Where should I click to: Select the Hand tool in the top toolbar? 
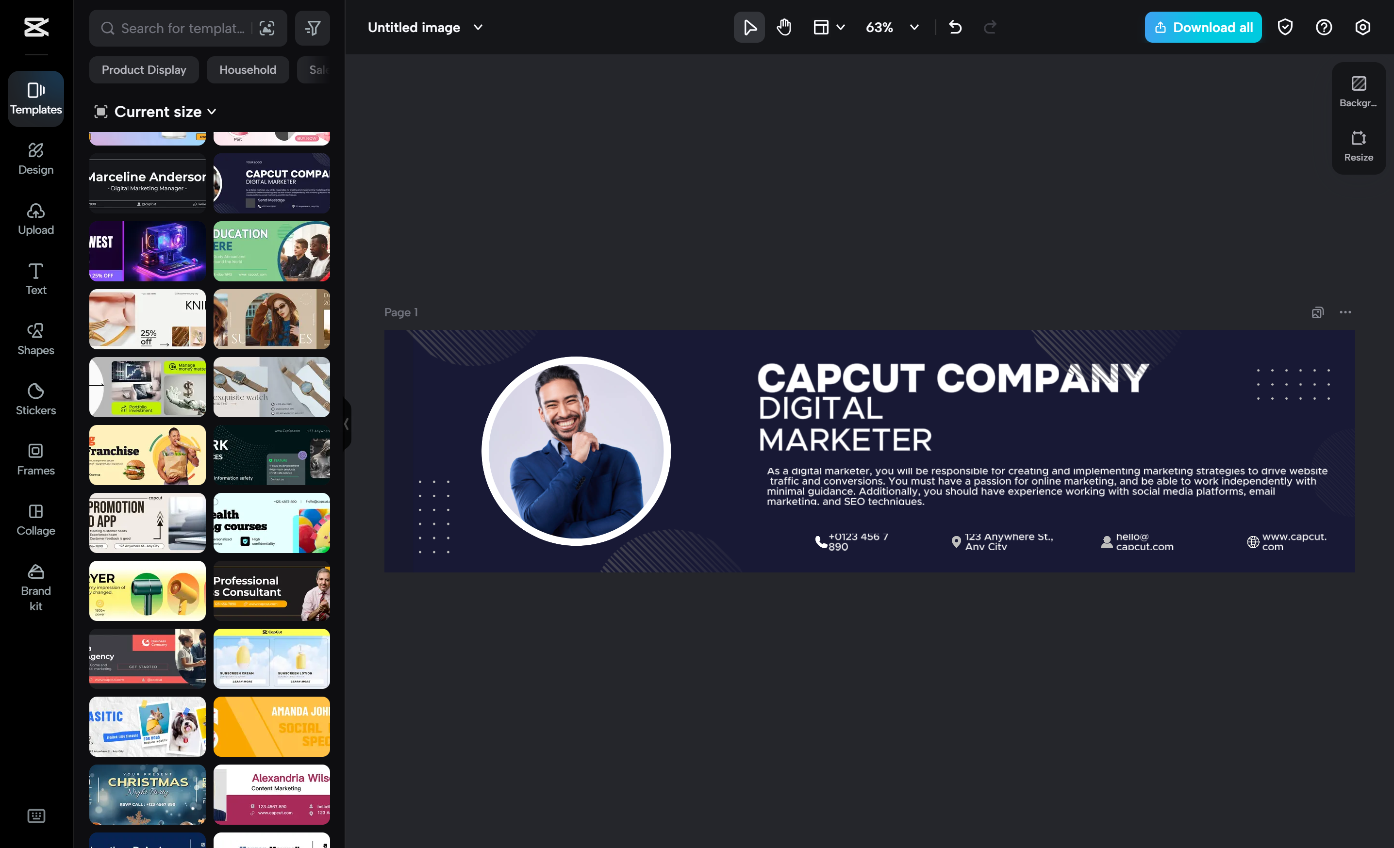click(783, 27)
